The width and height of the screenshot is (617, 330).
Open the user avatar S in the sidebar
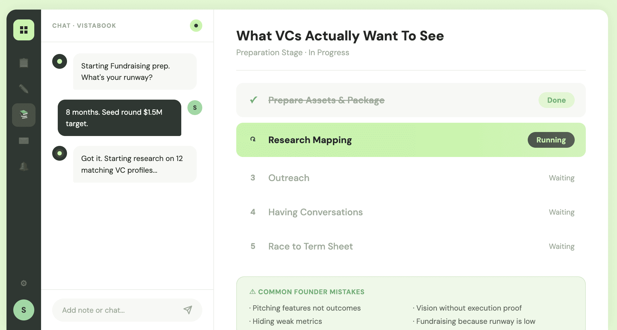pyautogui.click(x=24, y=310)
